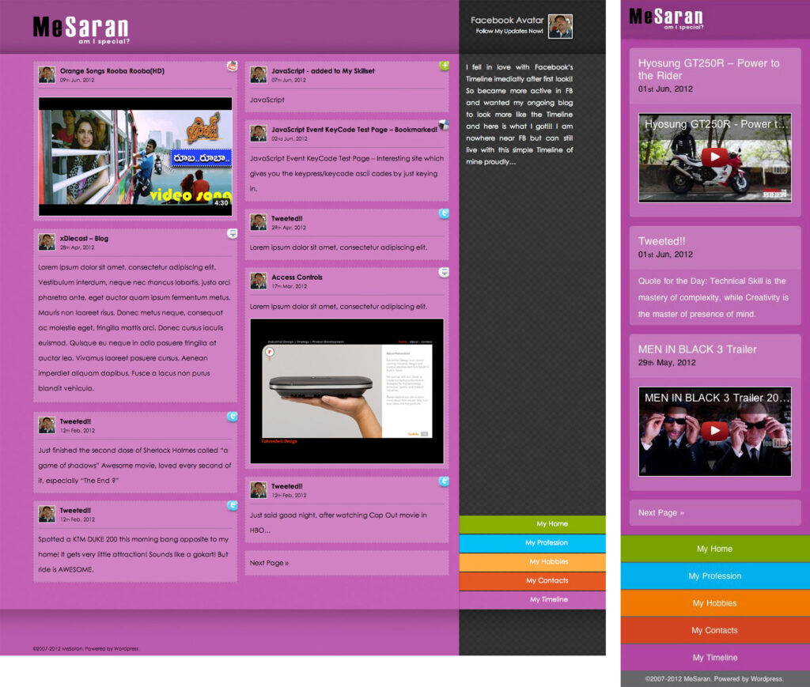810x687 pixels.
Task: Click the monitor icon on the xDiecast blog post
Action: coord(233,233)
